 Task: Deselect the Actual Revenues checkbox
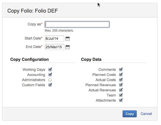(121, 90)
